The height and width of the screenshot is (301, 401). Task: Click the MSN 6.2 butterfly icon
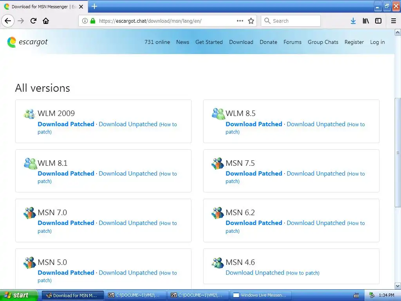point(218,213)
